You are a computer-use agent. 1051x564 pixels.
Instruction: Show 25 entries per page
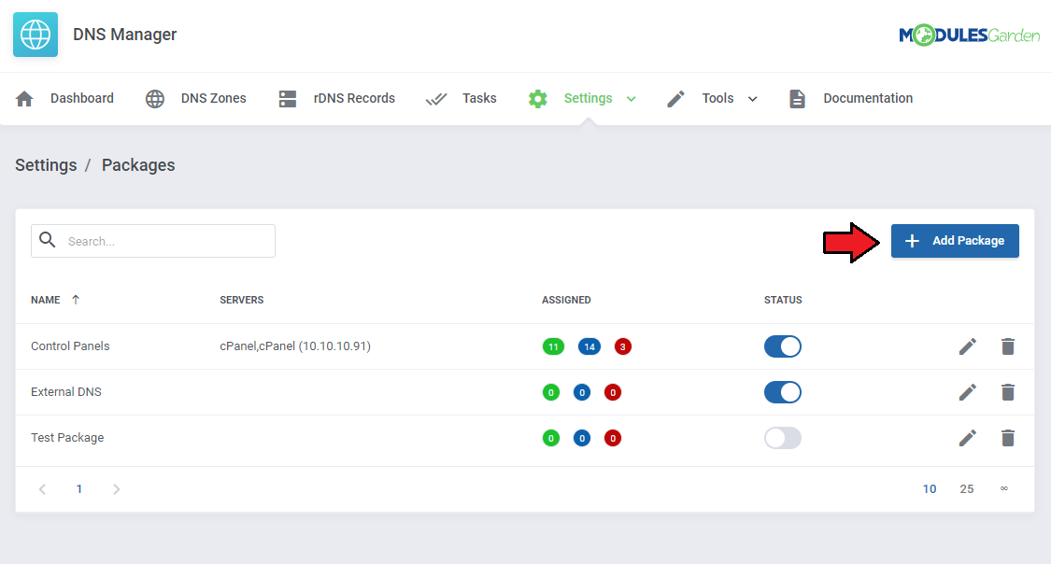click(x=967, y=489)
